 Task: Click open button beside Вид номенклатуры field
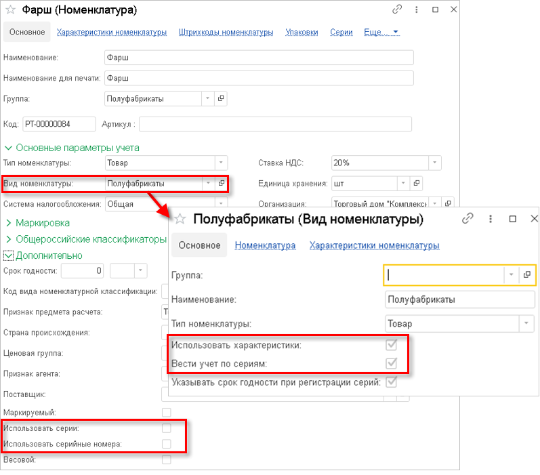(221, 183)
